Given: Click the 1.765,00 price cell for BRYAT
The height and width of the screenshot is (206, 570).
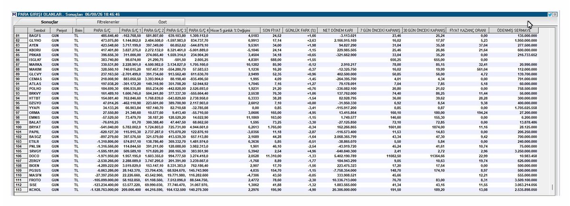Looking at the screenshot, I should (272, 127).
